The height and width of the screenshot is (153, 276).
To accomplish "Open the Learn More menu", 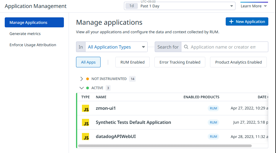I will point(254,6).
